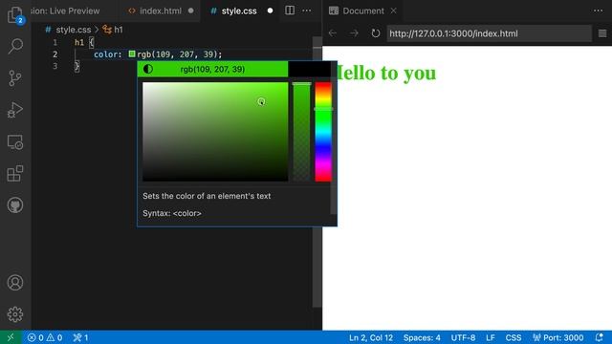Split the editor right
612x344 pixels.
coord(290,11)
